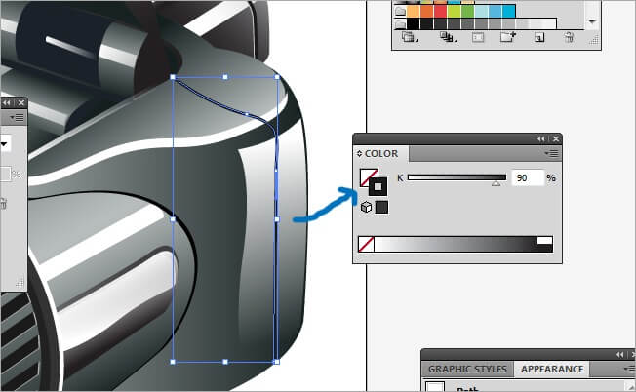Switch to the Appearance tab

tap(552, 370)
